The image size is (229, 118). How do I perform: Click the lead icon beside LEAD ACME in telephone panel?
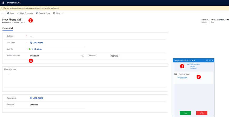tap(176, 74)
